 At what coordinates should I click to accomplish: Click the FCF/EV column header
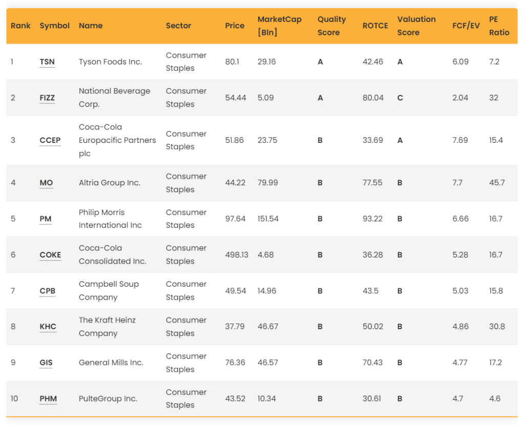tap(466, 26)
